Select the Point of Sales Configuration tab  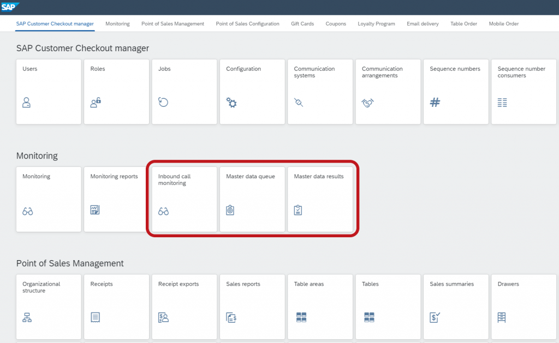point(247,24)
